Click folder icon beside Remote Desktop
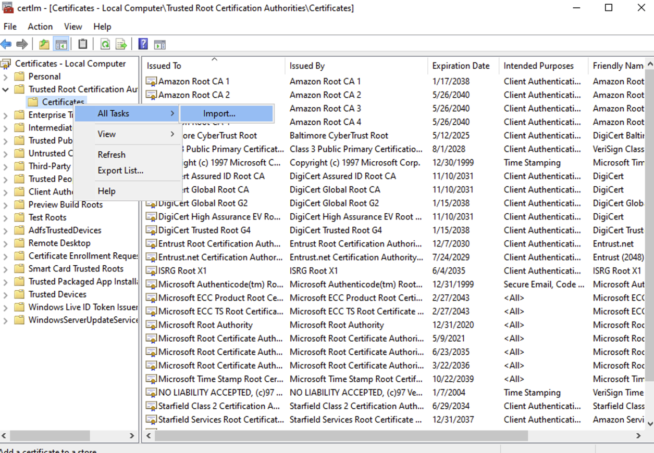654x453 pixels. point(19,243)
